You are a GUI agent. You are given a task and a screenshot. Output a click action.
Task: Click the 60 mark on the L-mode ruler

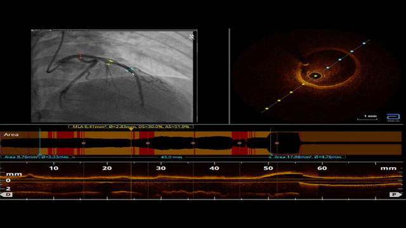[x=322, y=168]
